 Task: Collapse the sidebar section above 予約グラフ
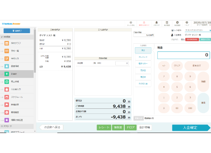[x=17, y=37]
